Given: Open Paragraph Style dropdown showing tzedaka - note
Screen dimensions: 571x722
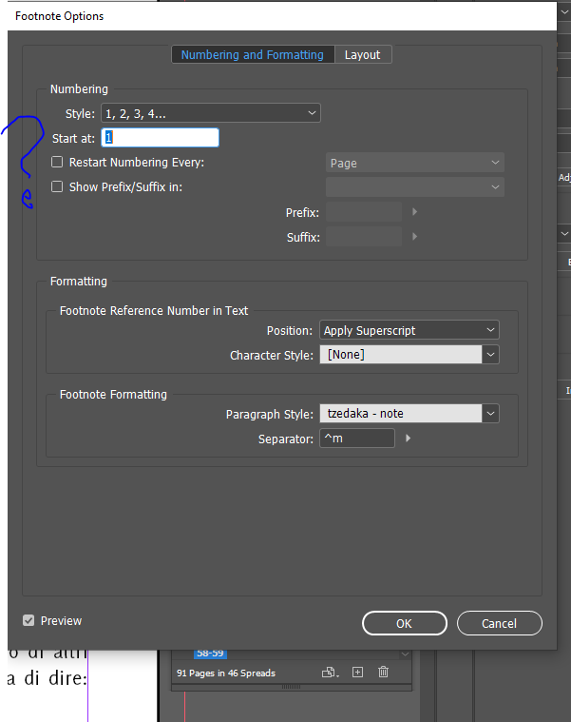Looking at the screenshot, I should point(491,414).
